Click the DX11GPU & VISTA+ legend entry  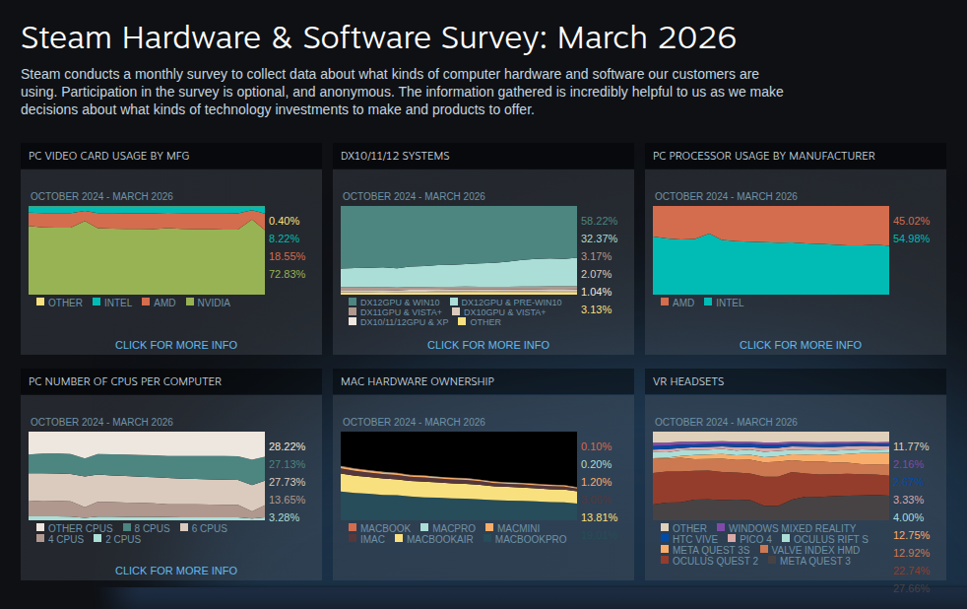pyautogui.click(x=395, y=312)
